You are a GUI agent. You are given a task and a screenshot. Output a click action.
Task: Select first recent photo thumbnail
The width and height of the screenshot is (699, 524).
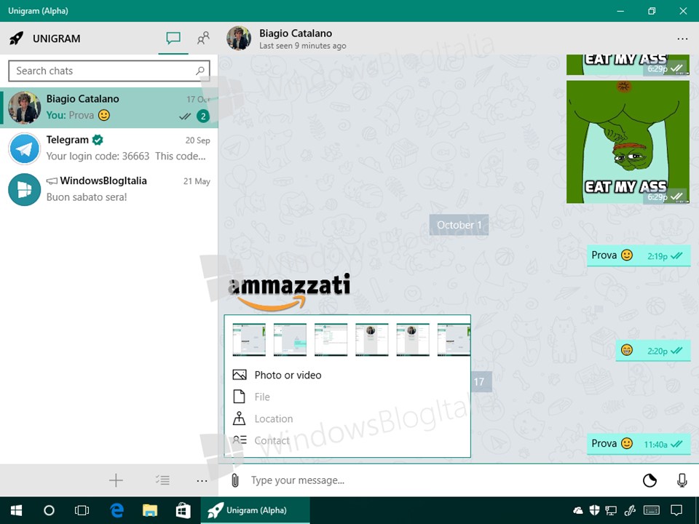[x=249, y=340]
